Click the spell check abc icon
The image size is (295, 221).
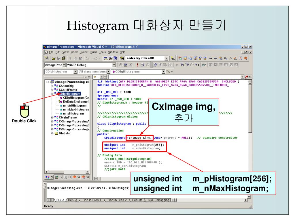pos(236,58)
